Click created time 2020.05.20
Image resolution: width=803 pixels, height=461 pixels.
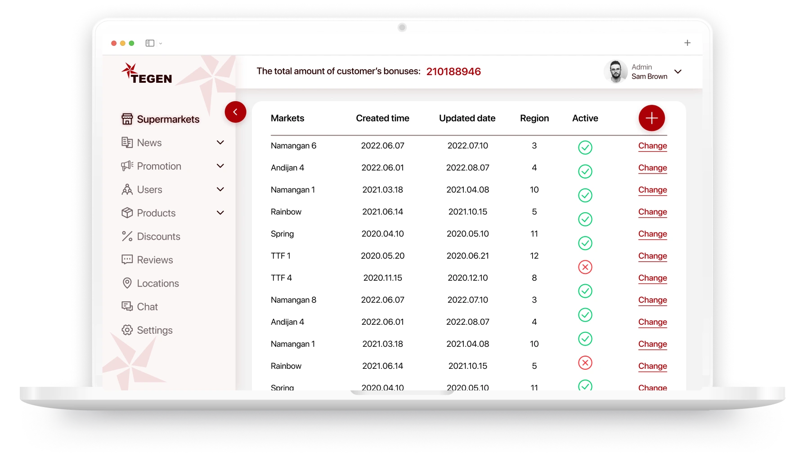click(382, 256)
